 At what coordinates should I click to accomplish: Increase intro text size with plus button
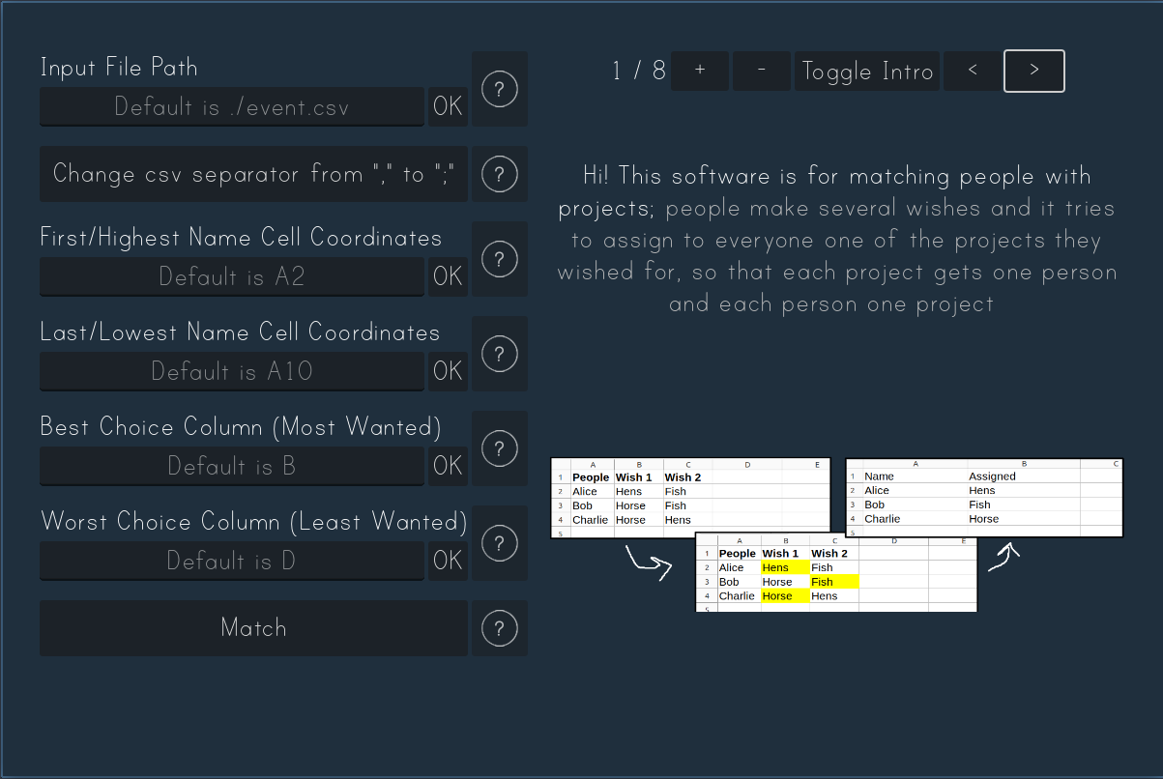[700, 71]
